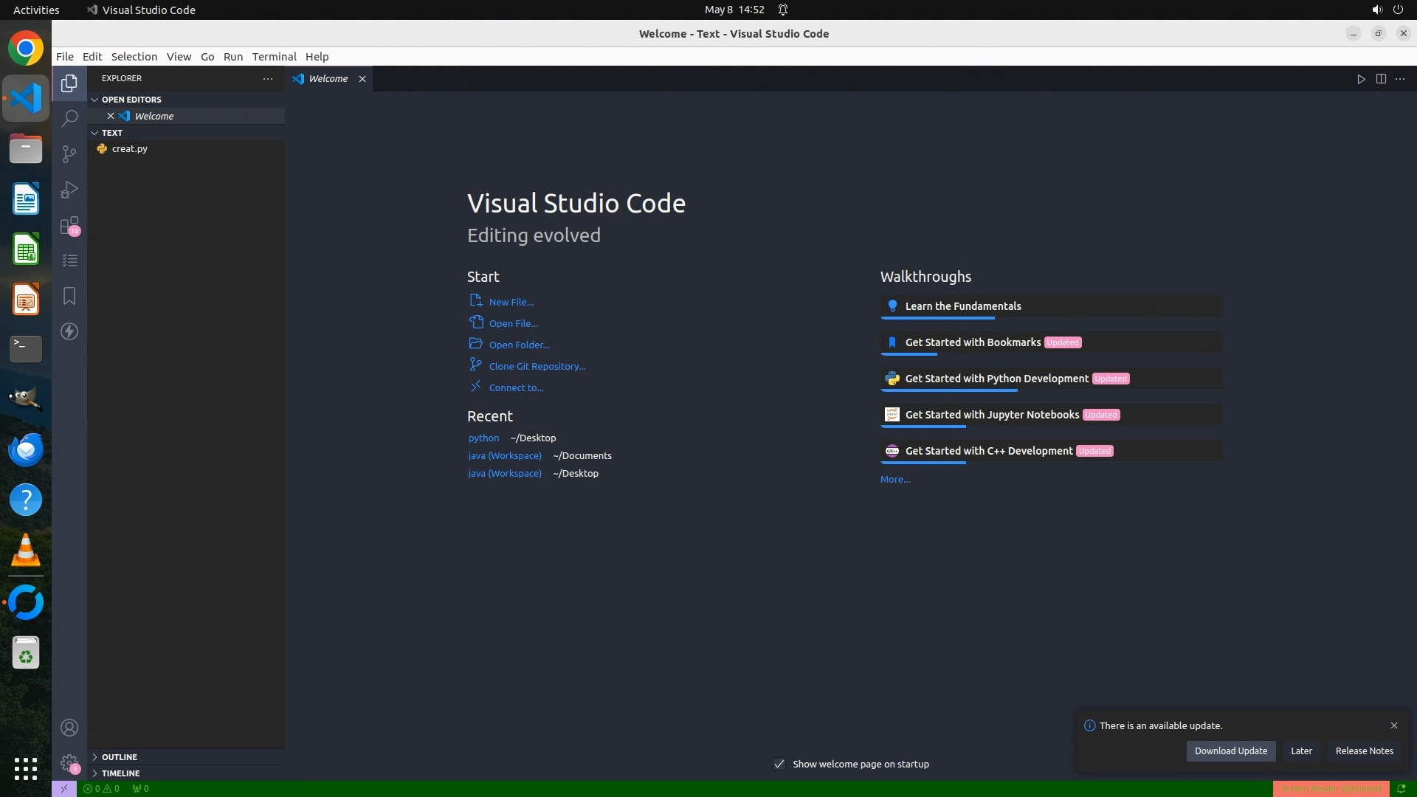Open the Terminal menu

274,57
